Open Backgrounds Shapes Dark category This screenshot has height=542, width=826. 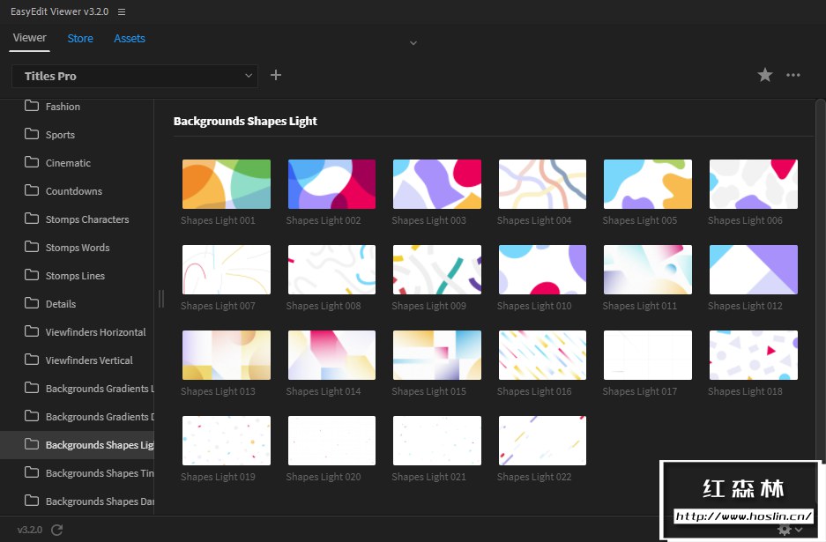point(77,501)
